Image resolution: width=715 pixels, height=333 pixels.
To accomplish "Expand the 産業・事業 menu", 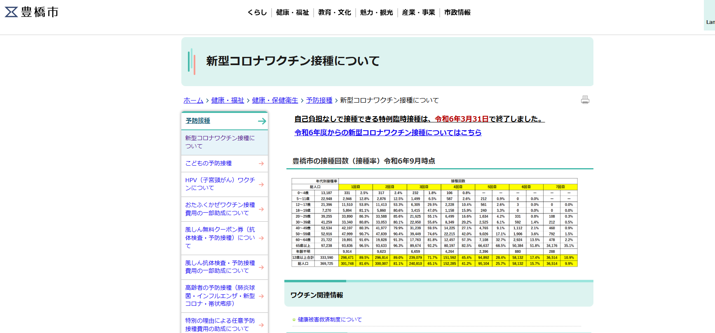I will 419,12.
